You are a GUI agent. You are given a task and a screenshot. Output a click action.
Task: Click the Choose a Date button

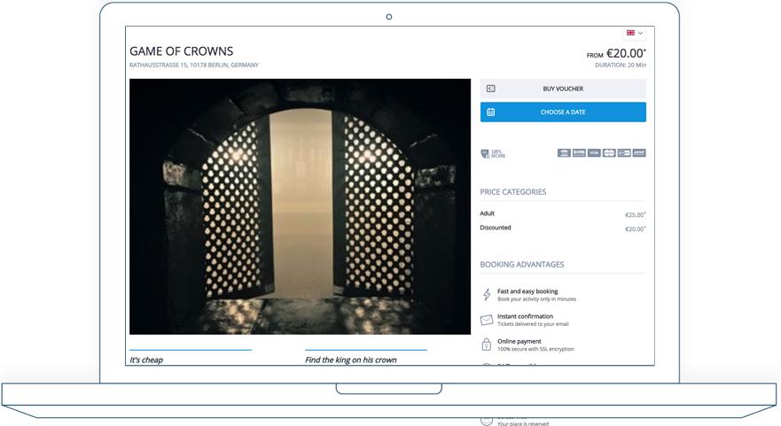pyautogui.click(x=563, y=112)
